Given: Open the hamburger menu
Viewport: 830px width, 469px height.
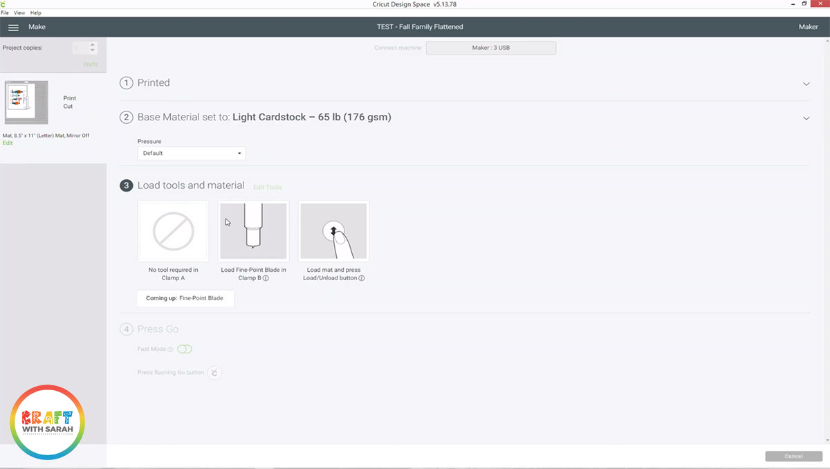Looking at the screenshot, I should (13, 27).
